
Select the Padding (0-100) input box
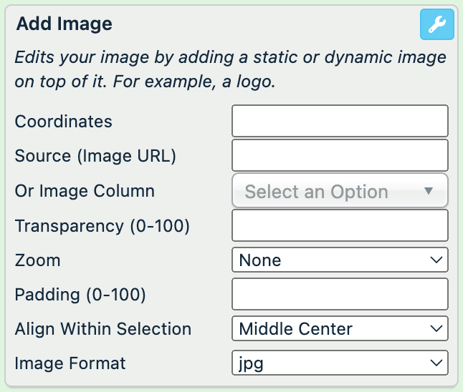(340, 294)
